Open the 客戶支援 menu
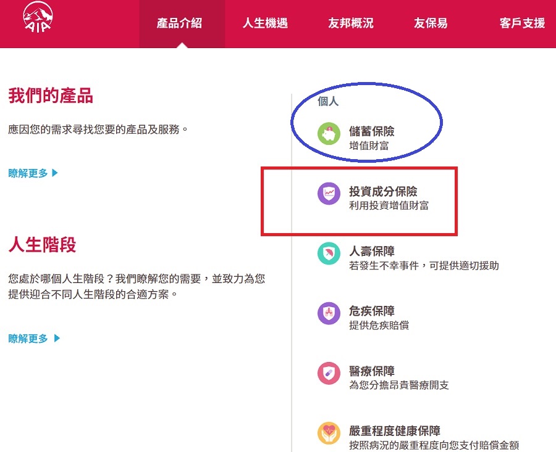Image resolution: width=556 pixels, height=452 pixels. (522, 24)
